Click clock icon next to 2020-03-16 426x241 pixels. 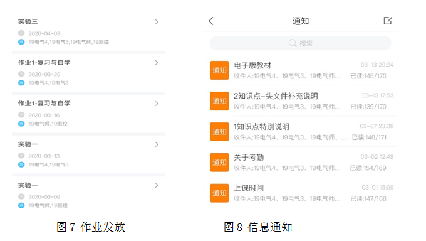click(x=21, y=115)
